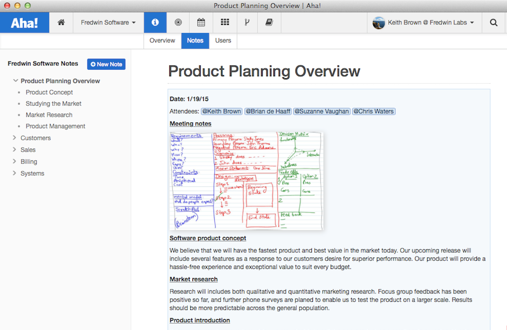Click the whiteboard meeting notes image
This screenshot has width=507, height=330.
pos(246,180)
